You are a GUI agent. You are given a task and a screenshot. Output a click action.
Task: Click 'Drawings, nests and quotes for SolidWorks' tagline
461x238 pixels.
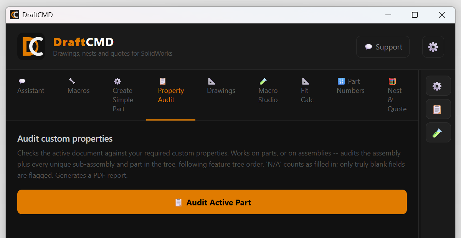[112, 53]
